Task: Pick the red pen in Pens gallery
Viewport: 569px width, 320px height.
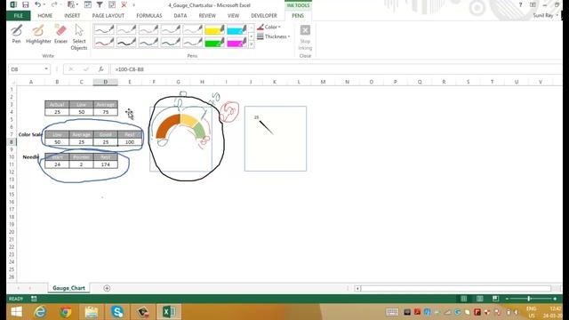Action: coord(104,43)
